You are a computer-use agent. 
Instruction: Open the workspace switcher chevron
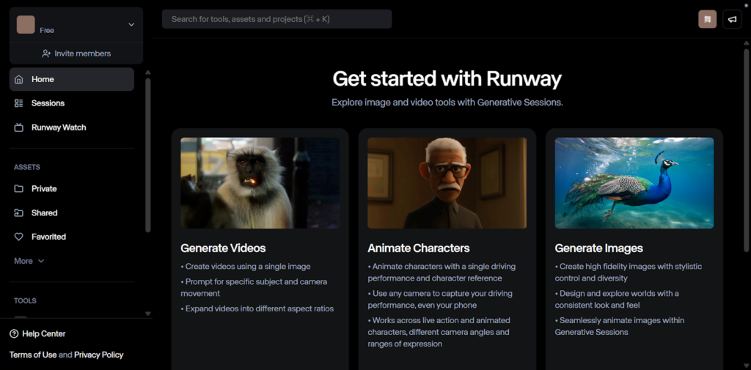[x=131, y=24]
